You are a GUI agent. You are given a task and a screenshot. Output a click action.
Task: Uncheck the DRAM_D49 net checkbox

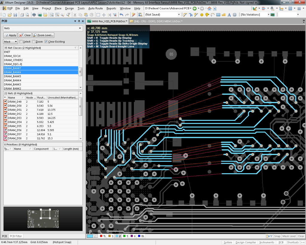pyautogui.click(x=5, y=102)
